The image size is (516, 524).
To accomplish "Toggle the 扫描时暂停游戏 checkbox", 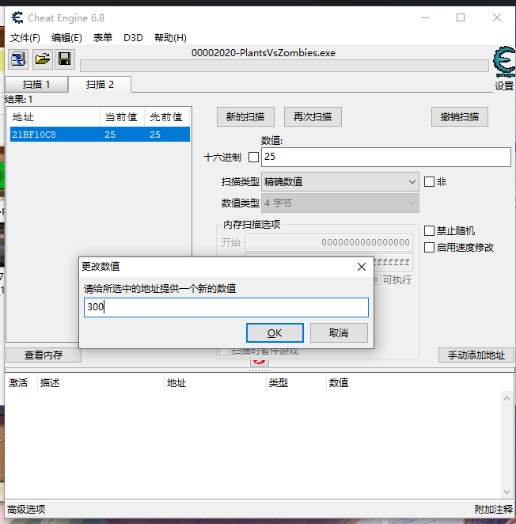I will pyautogui.click(x=224, y=351).
